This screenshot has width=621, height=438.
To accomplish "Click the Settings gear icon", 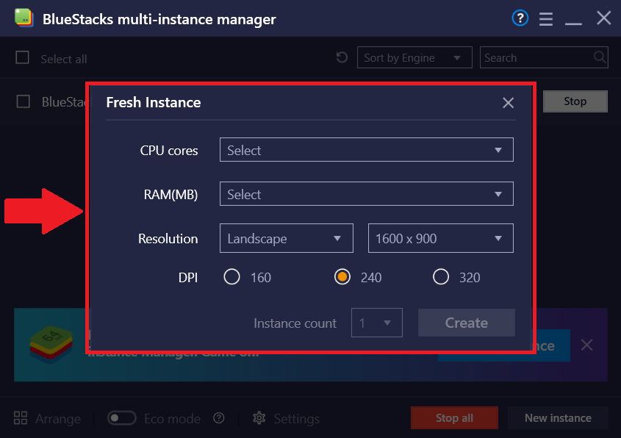I will tap(259, 418).
